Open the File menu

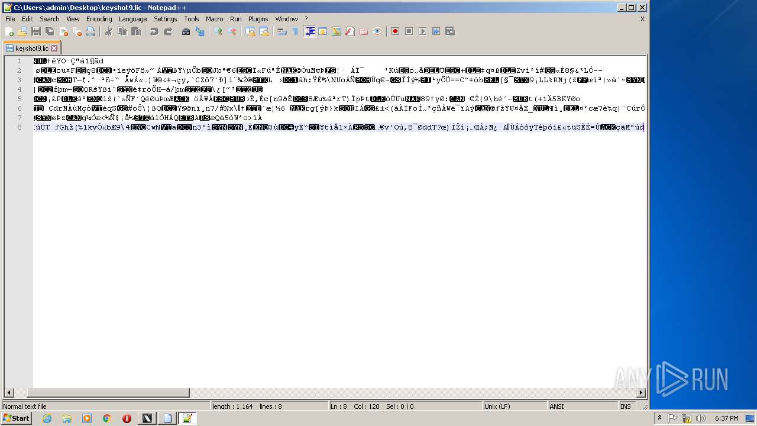10,19
